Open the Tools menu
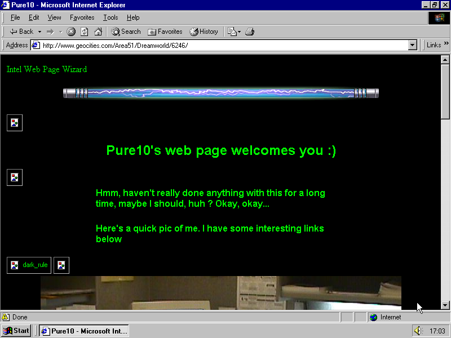 point(110,17)
